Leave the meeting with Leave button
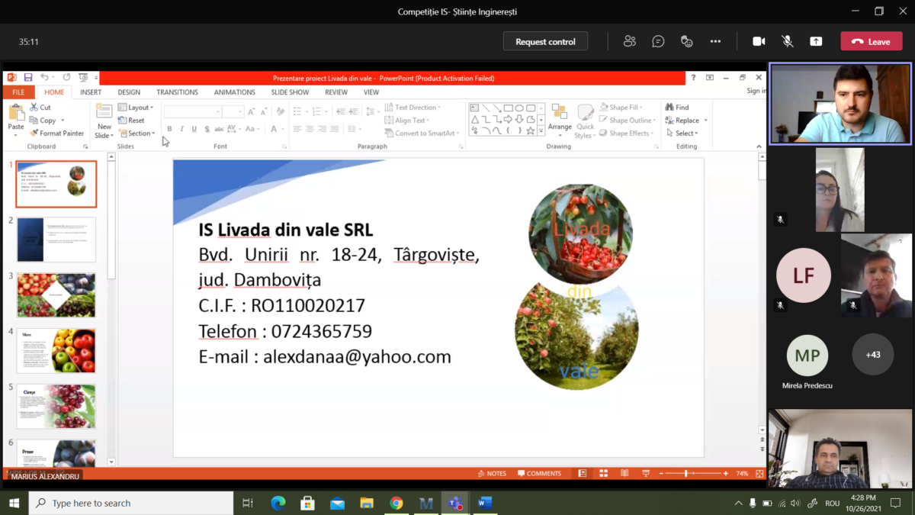This screenshot has width=915, height=515. 871,41
